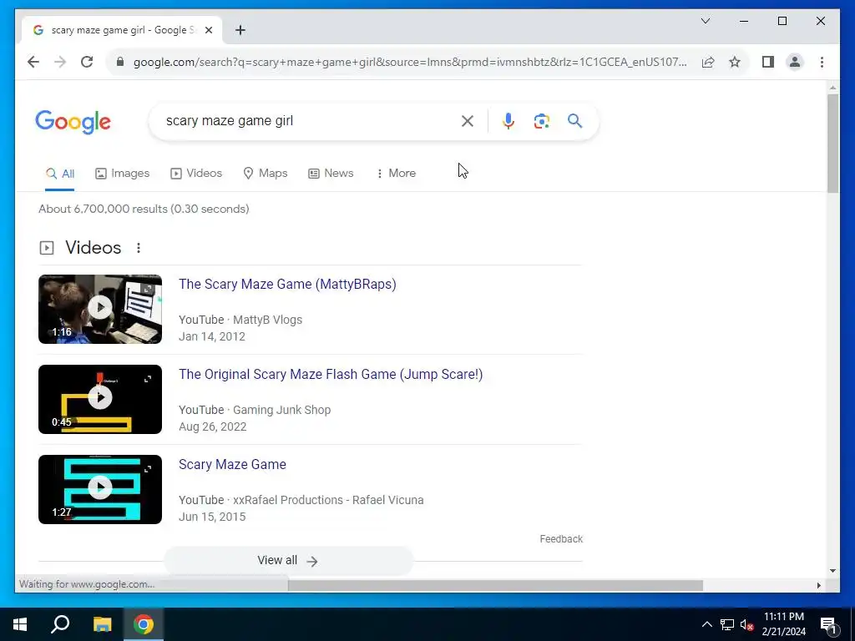Click the horizontal scrollbar thumb
This screenshot has width=855, height=641.
pos(495,585)
